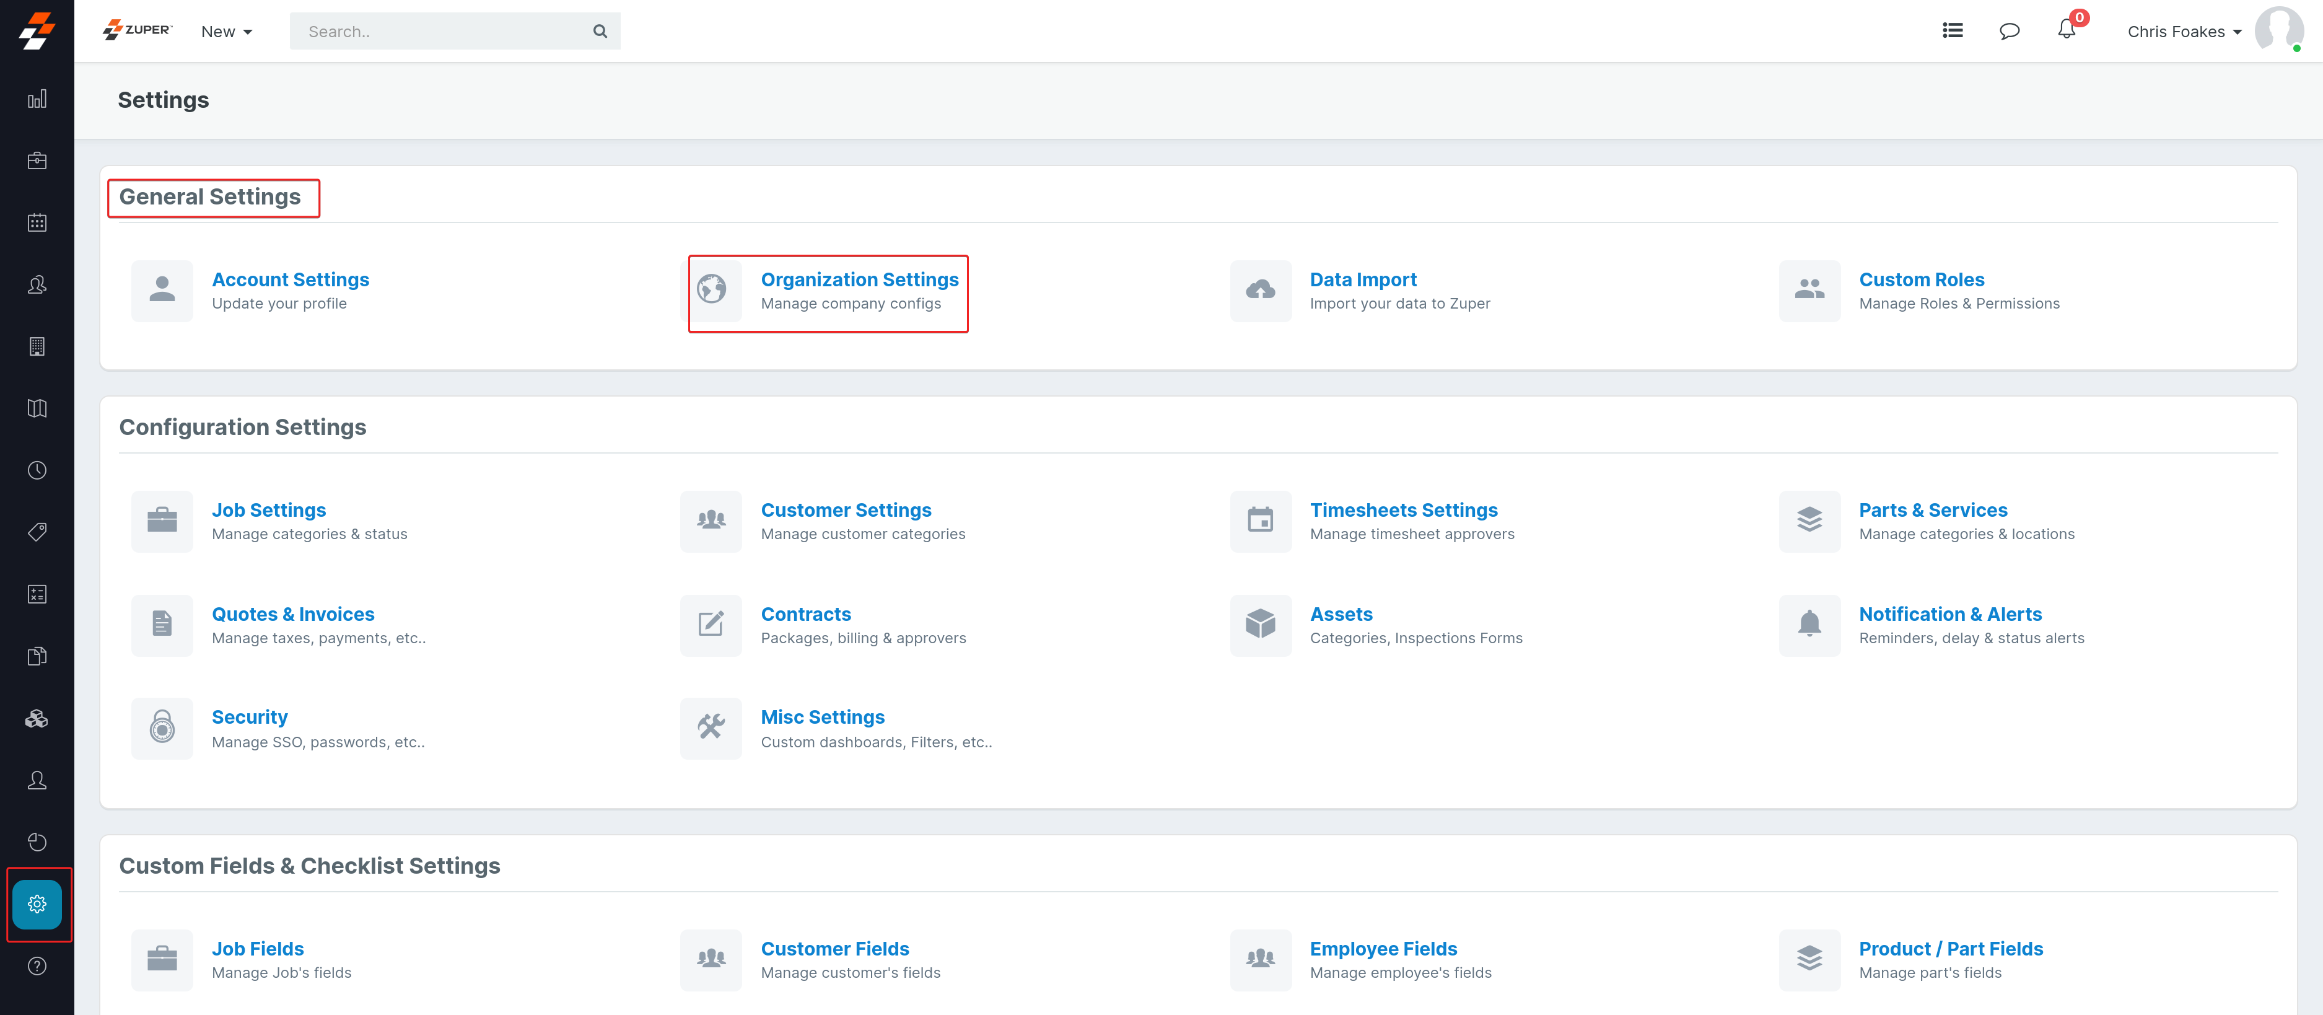This screenshot has width=2323, height=1015.
Task: Open Misc Settings tools icon
Action: [711, 727]
